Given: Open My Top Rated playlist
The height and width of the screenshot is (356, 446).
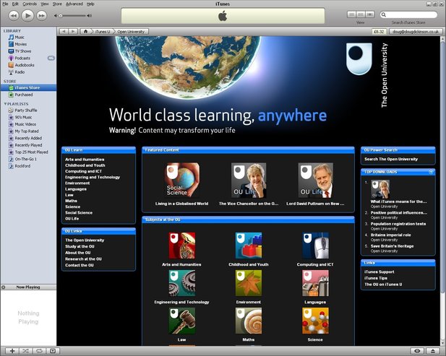Looking at the screenshot, I should coord(27,131).
